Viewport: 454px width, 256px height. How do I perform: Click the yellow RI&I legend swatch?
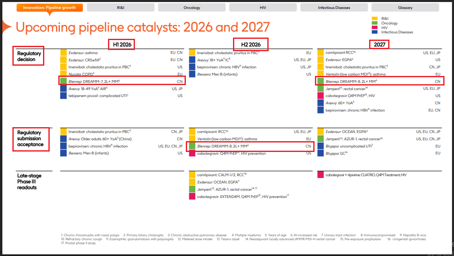pyautogui.click(x=374, y=19)
